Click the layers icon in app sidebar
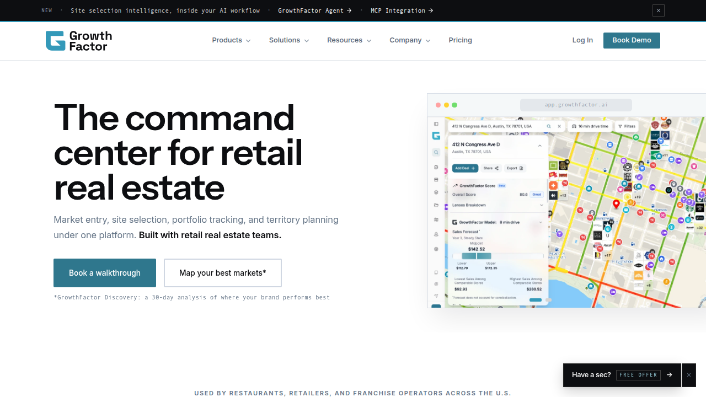706x397 pixels. pos(436,192)
